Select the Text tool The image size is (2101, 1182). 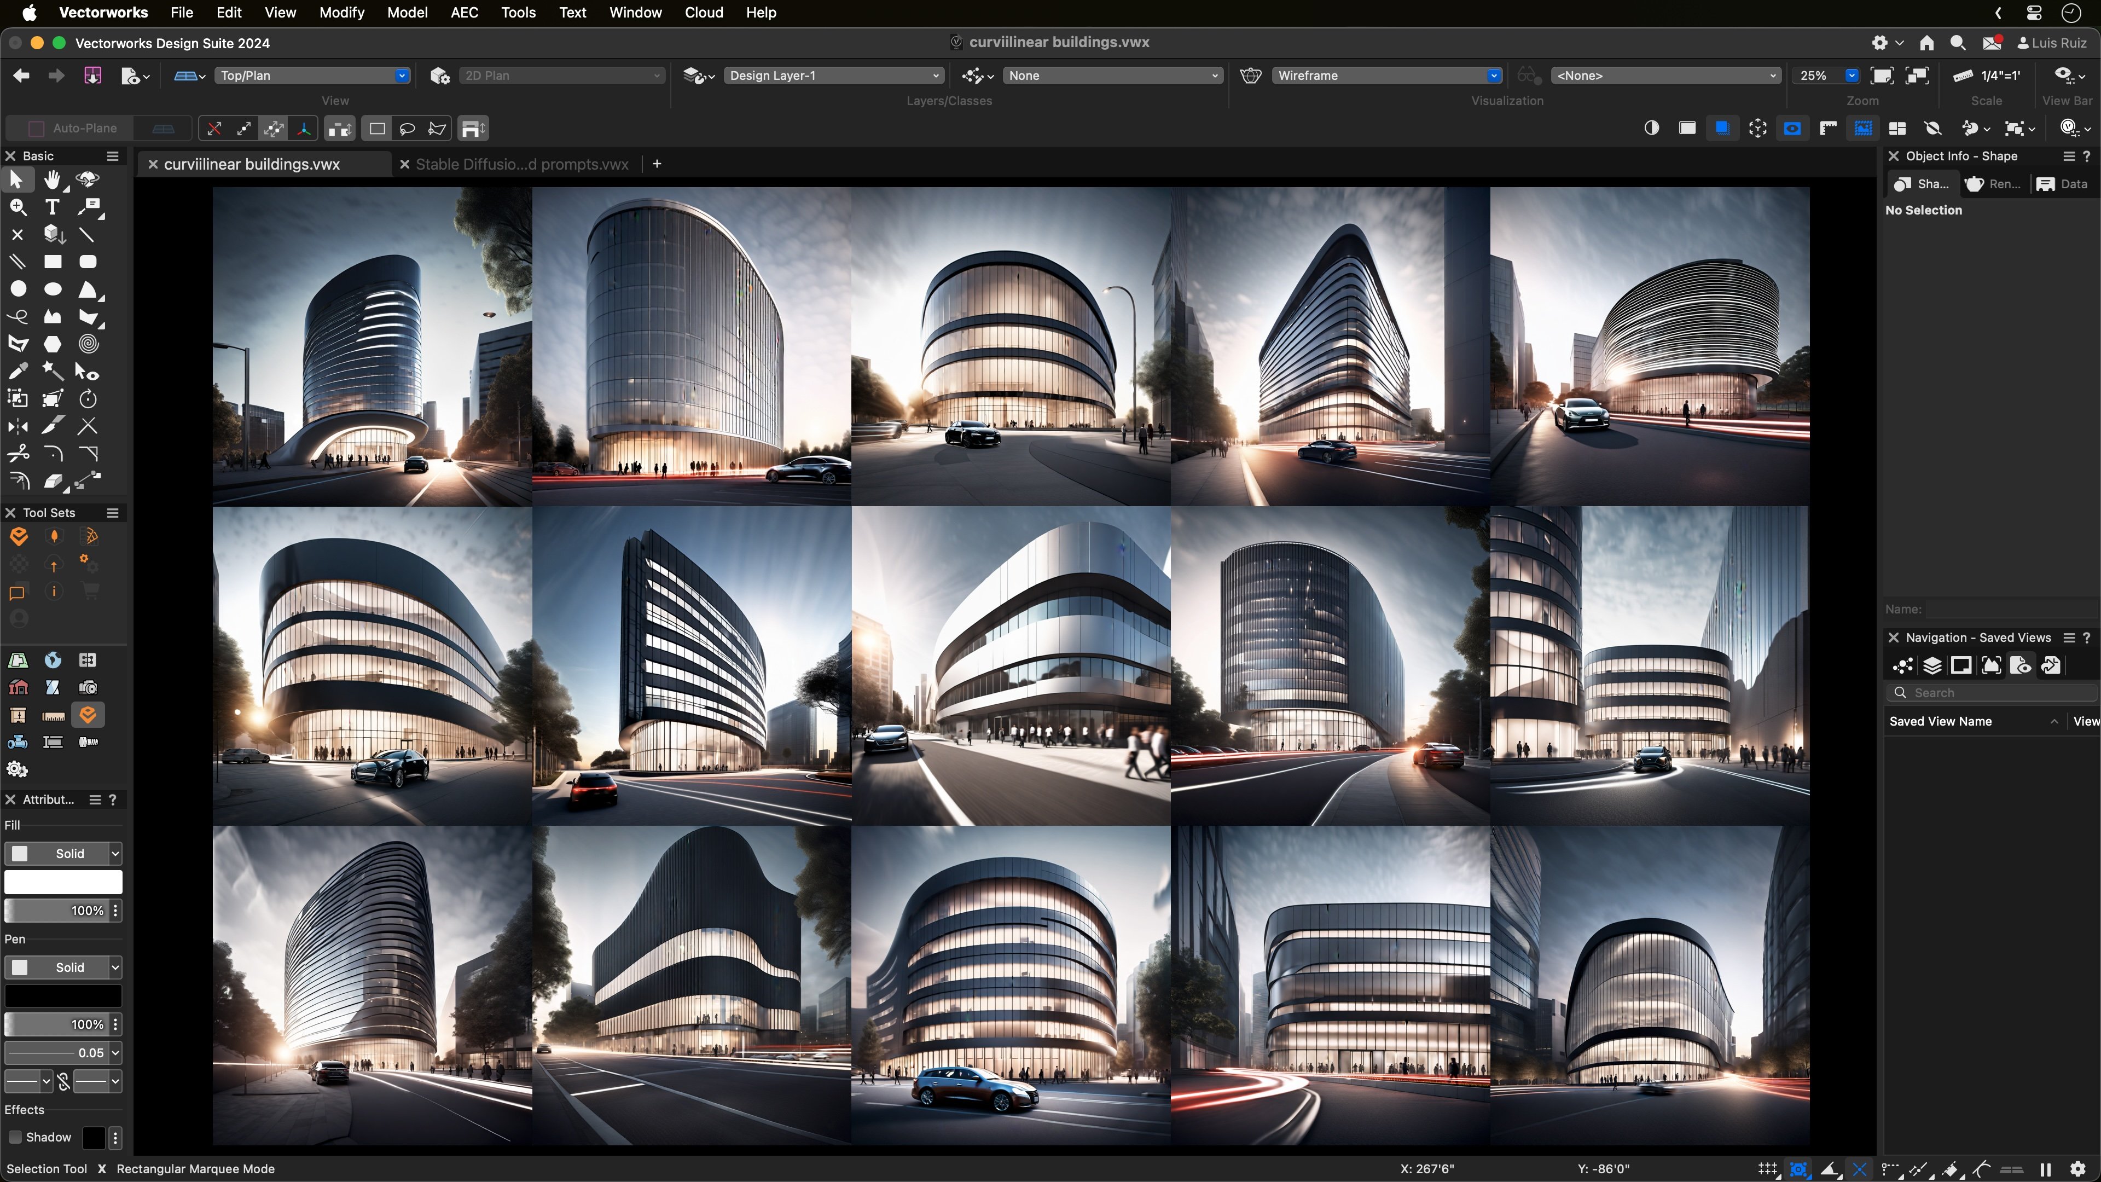pos(52,206)
